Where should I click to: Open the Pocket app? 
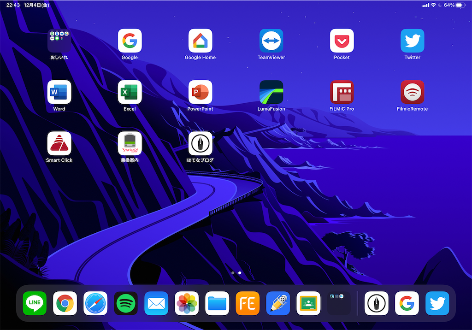click(x=342, y=41)
